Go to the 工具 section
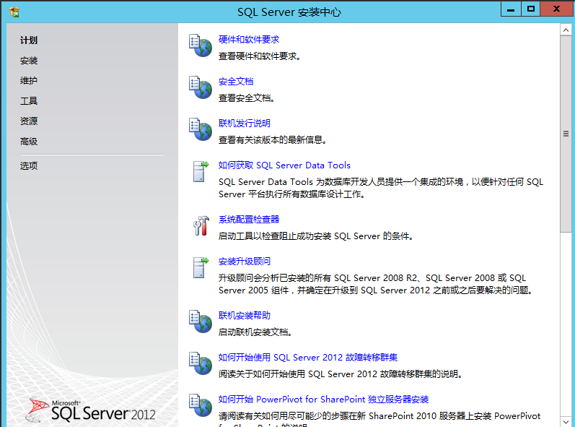 coord(29,101)
